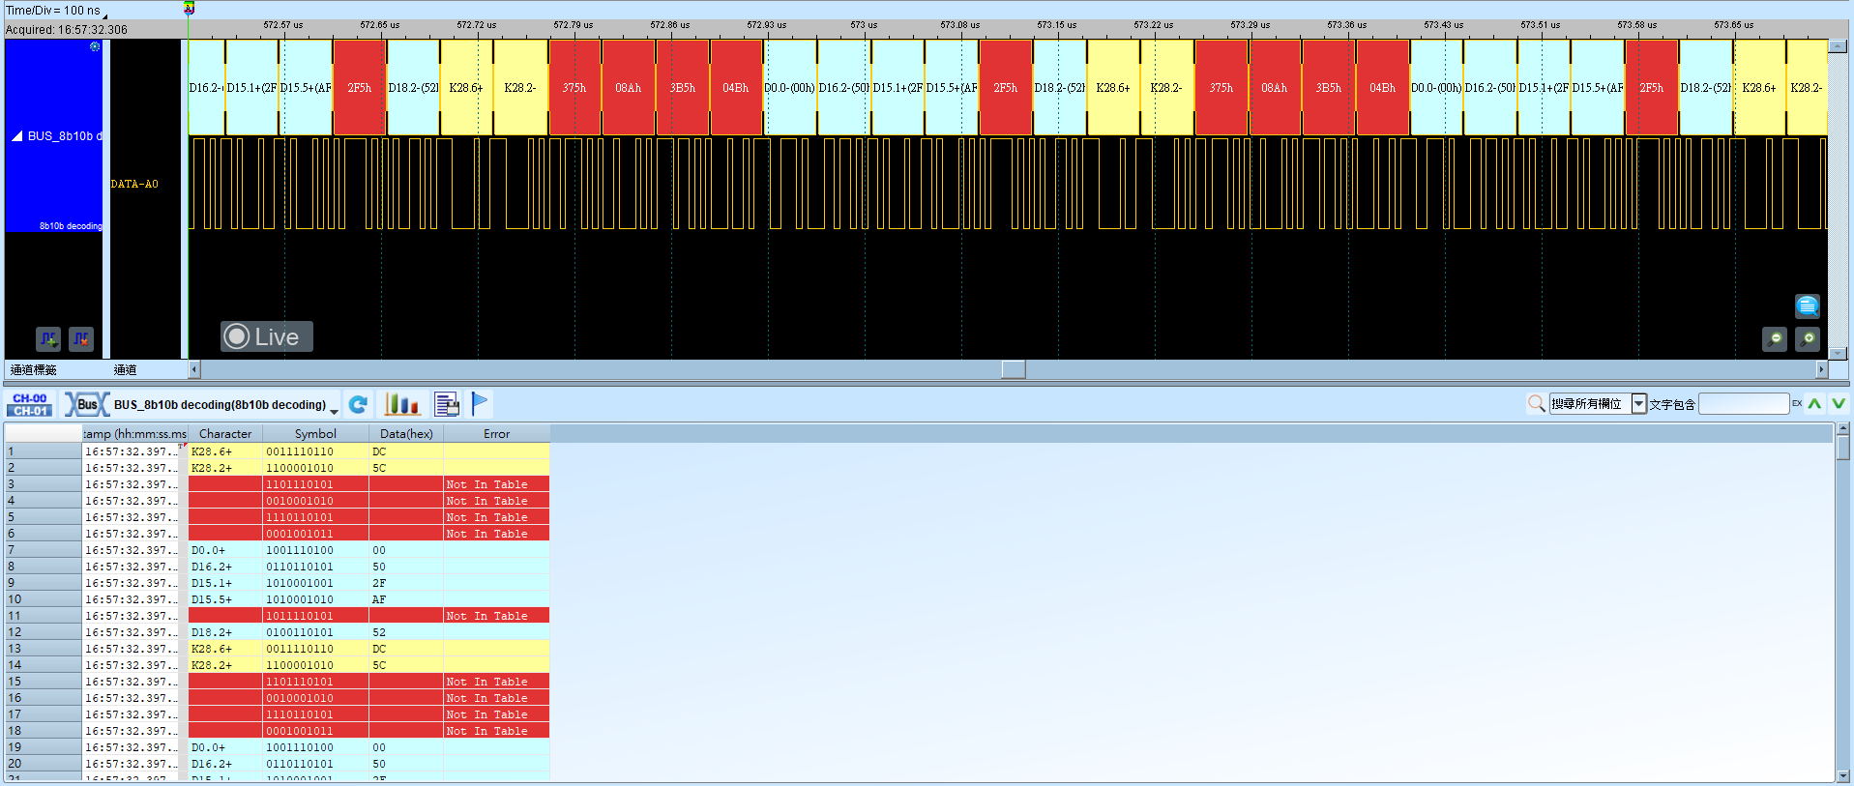Click the decode table scroll down arrow
This screenshot has width=1854, height=786.
tap(1842, 775)
